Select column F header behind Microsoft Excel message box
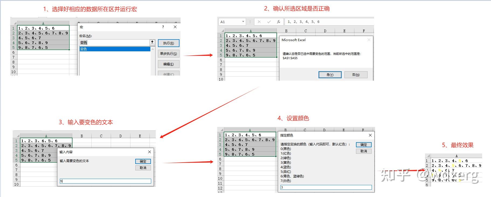Image resolution: width=491 pixels, height=197 pixels. (x=364, y=31)
